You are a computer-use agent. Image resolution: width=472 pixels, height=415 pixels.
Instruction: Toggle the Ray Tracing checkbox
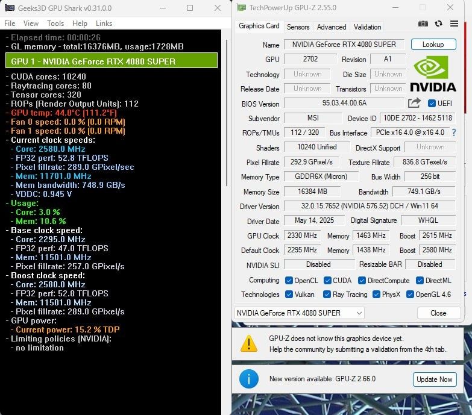coord(327,295)
